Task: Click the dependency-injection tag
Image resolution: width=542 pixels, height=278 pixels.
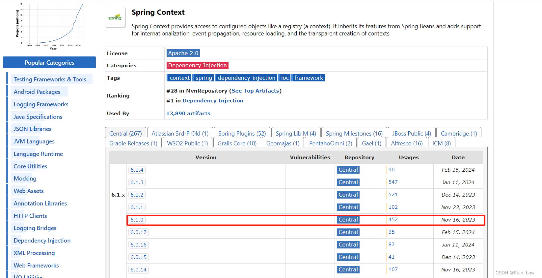Action: pyautogui.click(x=246, y=78)
